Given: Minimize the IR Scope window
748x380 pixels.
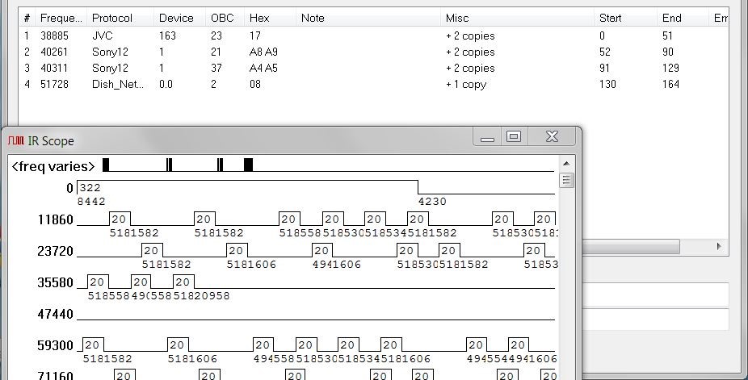Looking at the screenshot, I should (487, 138).
